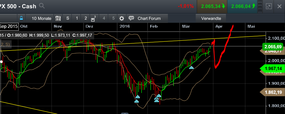Click the Okt time axis label
Image resolution: width=285 pixels, height=114 pixels.
click(24, 26)
